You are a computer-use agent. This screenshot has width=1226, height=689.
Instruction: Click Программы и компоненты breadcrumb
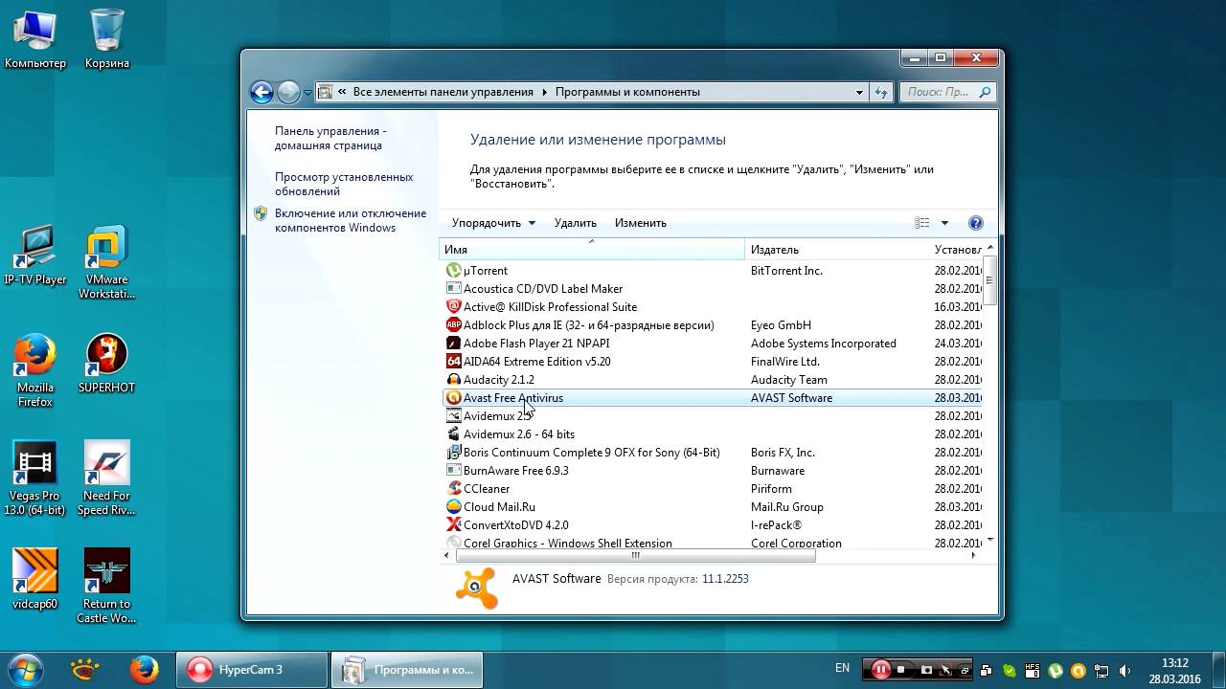(x=627, y=93)
